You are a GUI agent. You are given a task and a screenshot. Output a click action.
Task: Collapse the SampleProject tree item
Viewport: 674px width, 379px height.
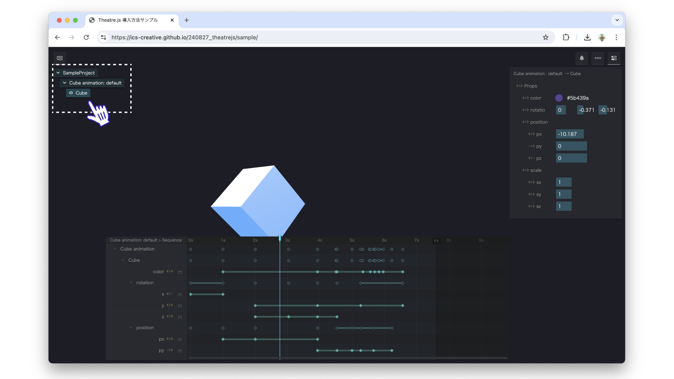58,73
